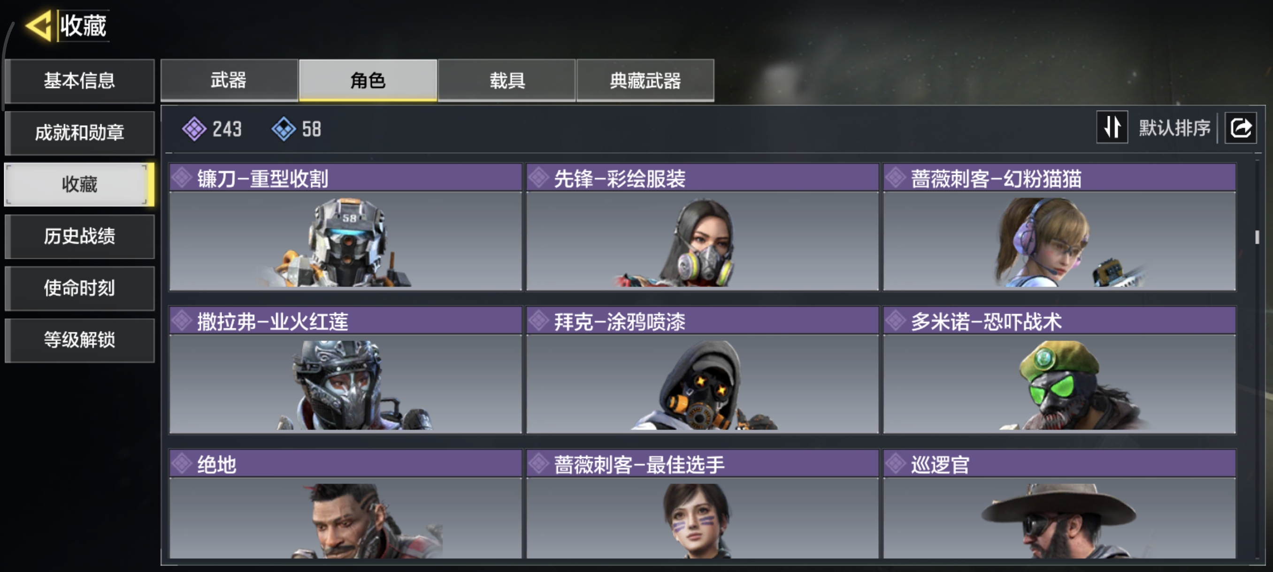Open the 使命时刻 menu item
The width and height of the screenshot is (1273, 572).
(80, 288)
